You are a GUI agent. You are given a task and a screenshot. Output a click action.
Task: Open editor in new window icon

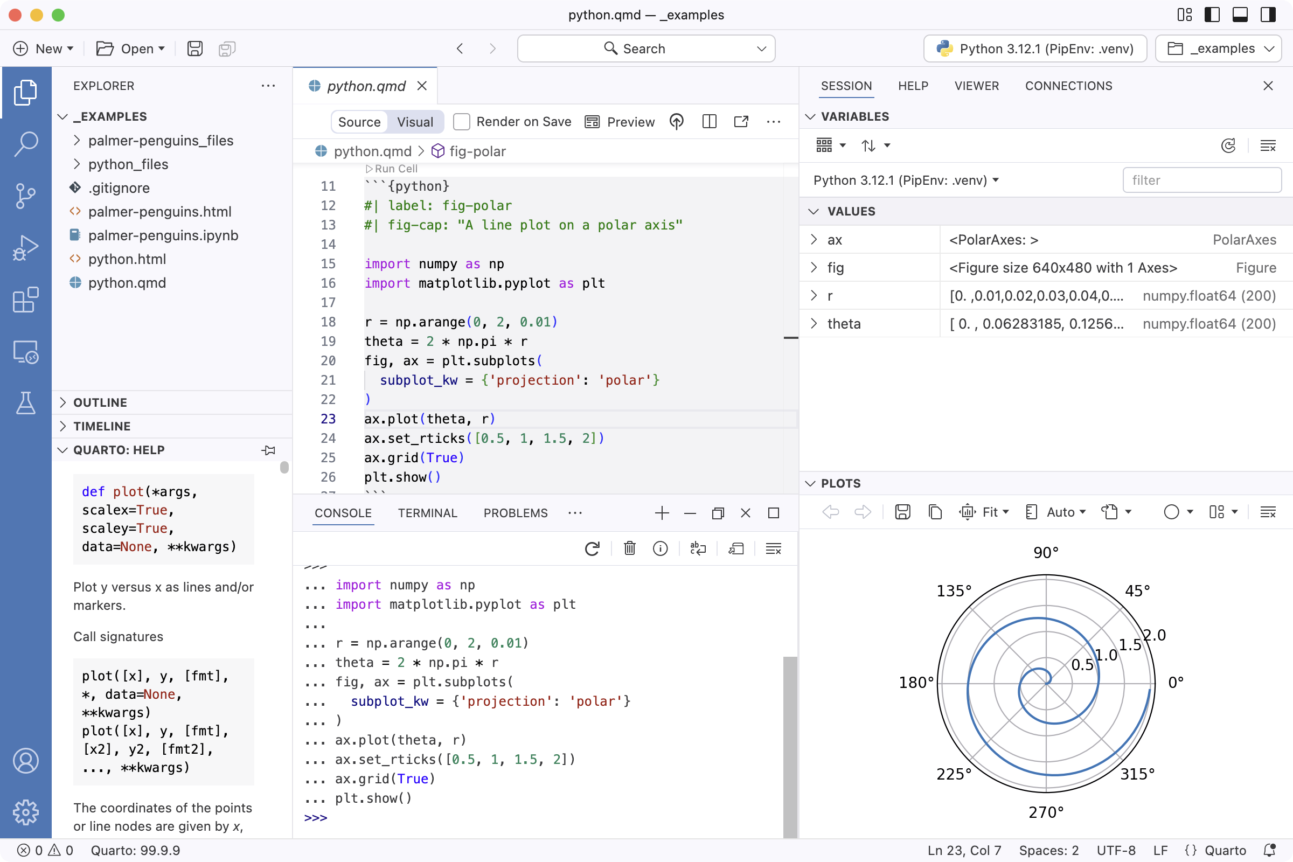(x=741, y=122)
